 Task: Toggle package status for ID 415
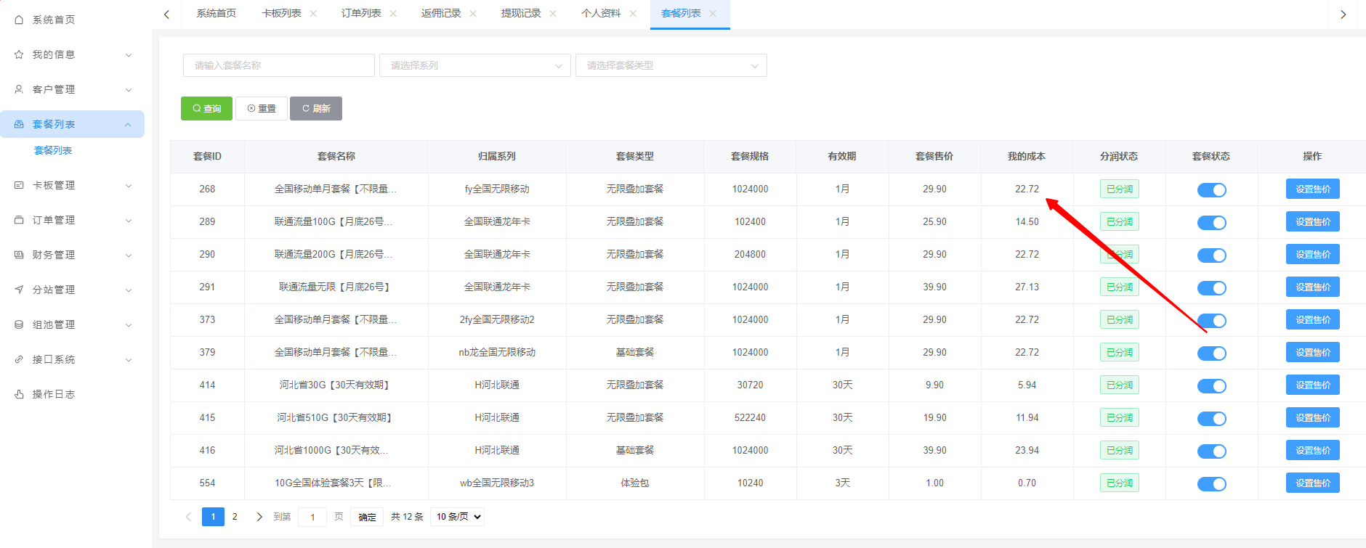(x=1211, y=418)
